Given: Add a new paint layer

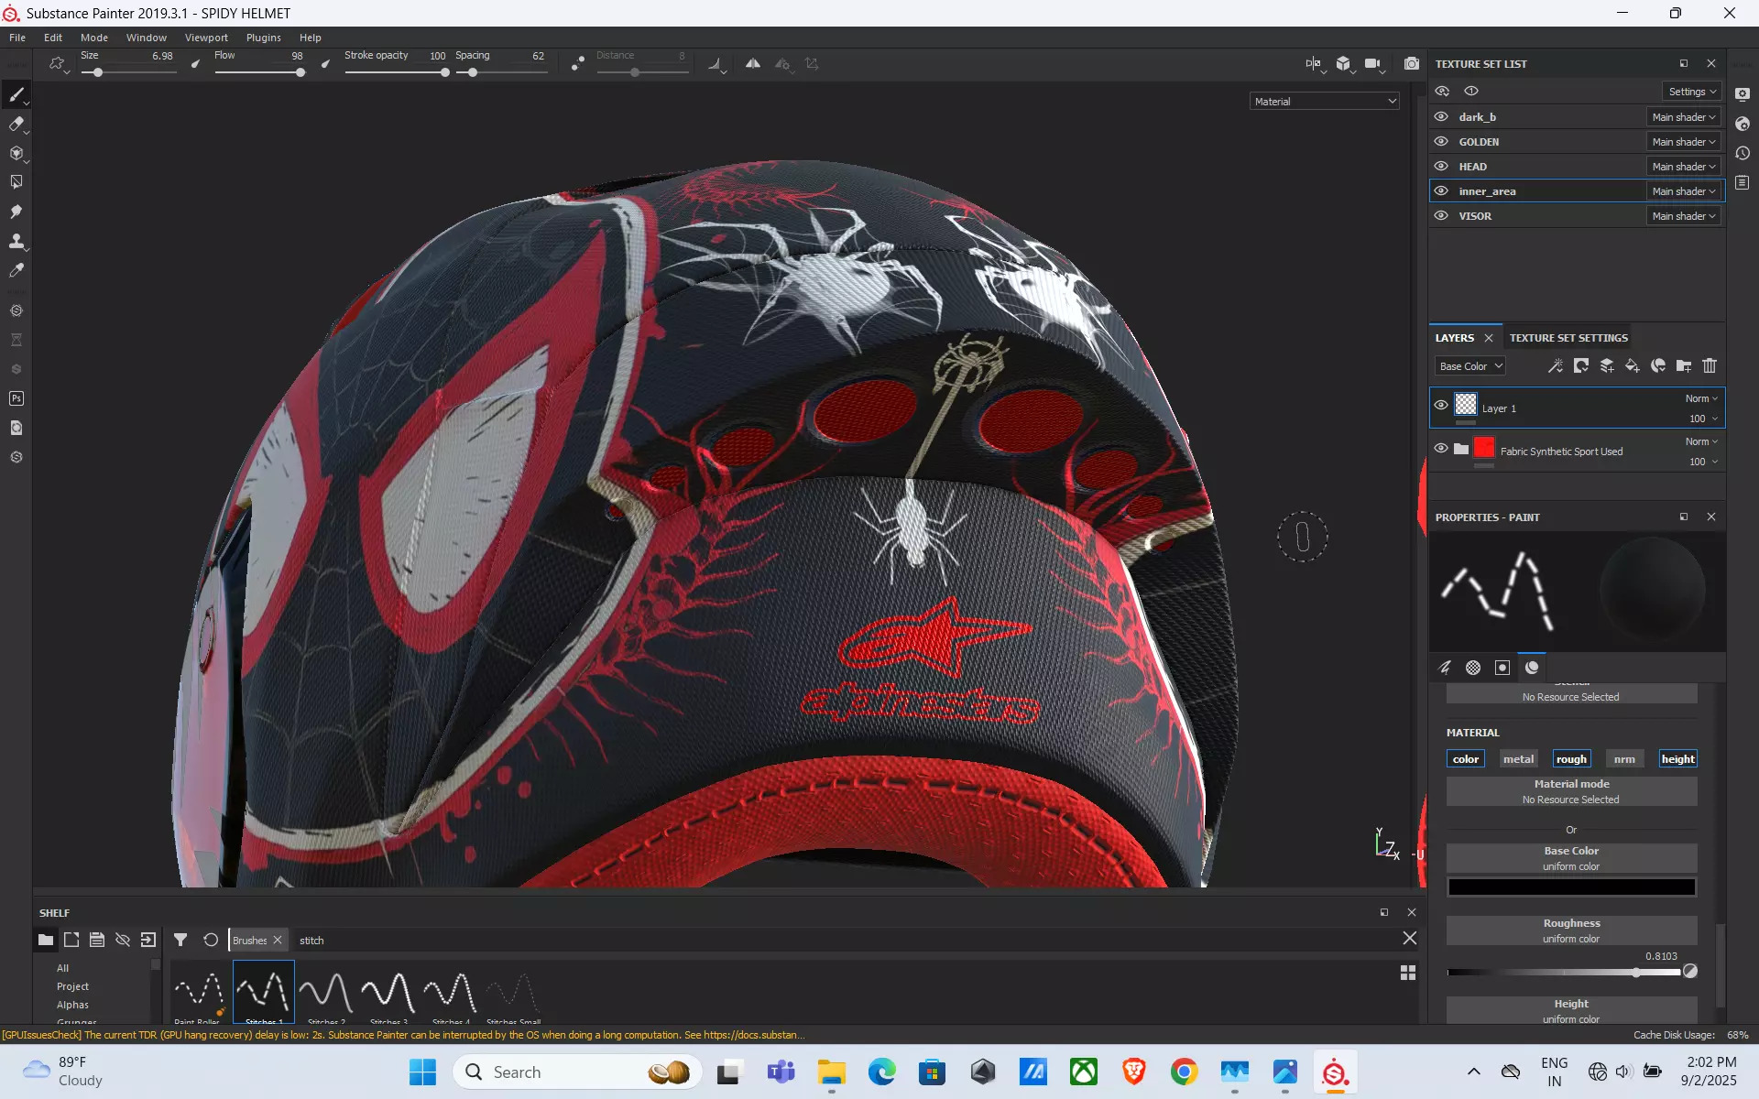Looking at the screenshot, I should (x=1607, y=366).
